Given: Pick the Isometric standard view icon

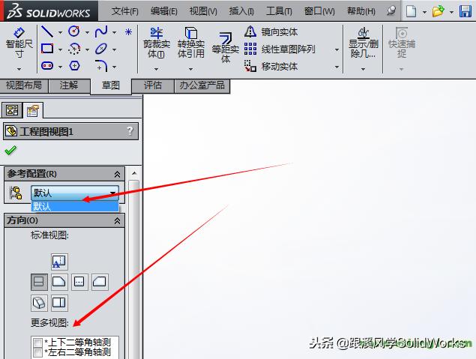Looking at the screenshot, I should [39, 303].
